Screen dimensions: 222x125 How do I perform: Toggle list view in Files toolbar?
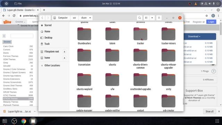[x=146, y=18]
